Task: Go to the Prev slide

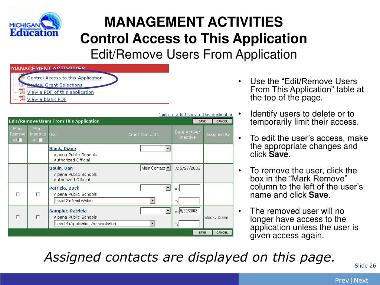Action: 342,281
